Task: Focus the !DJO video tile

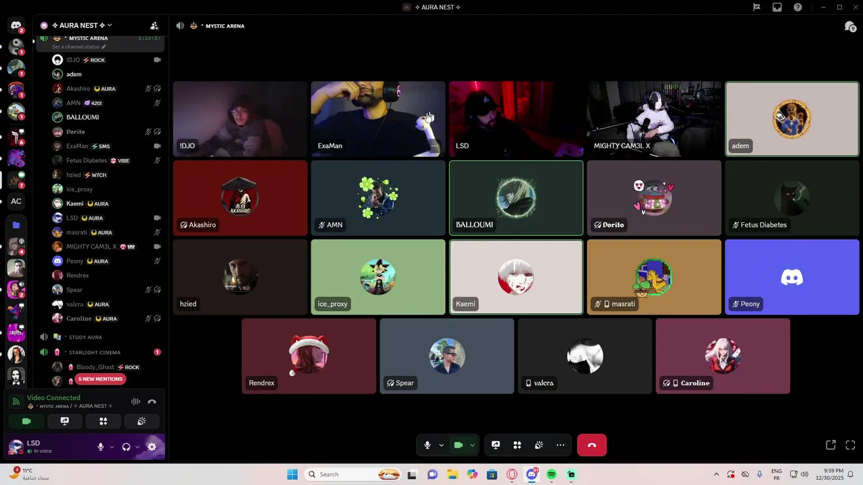Action: pyautogui.click(x=240, y=119)
